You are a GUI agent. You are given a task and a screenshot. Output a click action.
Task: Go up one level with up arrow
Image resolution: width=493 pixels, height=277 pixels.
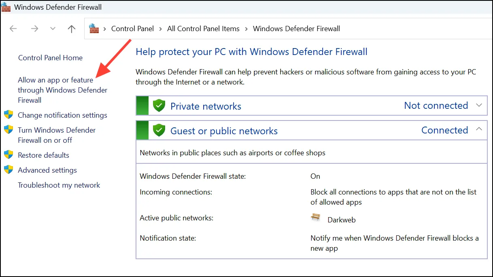click(72, 29)
